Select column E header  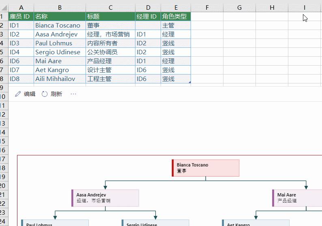click(176, 8)
